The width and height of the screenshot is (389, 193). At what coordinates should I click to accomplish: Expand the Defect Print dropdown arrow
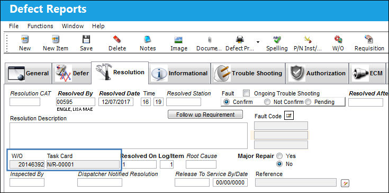(x=258, y=42)
